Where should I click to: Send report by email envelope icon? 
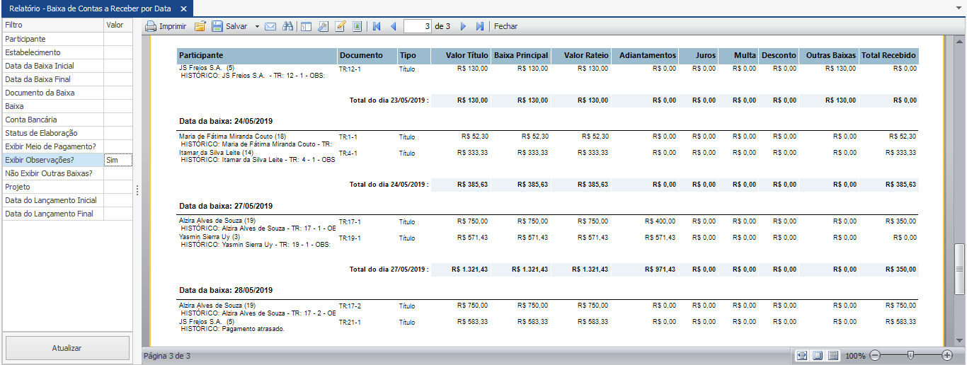(x=270, y=26)
